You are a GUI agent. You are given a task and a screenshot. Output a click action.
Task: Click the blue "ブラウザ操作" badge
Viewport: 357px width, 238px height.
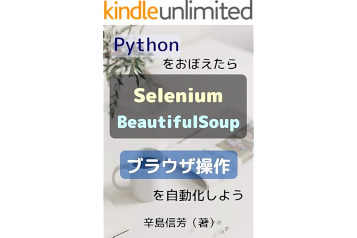(x=179, y=165)
